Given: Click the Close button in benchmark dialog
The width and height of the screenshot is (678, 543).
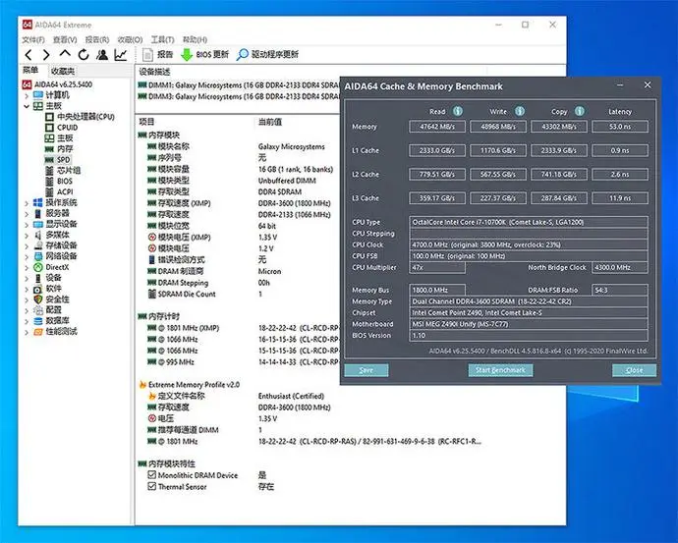Looking at the screenshot, I should [635, 370].
